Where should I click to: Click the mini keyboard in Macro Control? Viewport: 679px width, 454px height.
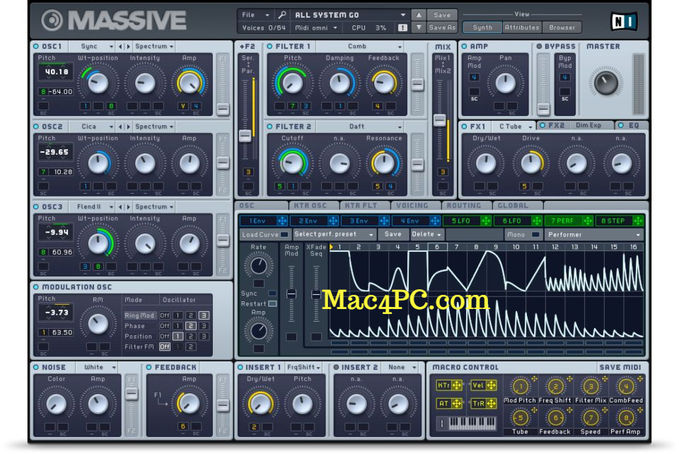[x=472, y=423]
